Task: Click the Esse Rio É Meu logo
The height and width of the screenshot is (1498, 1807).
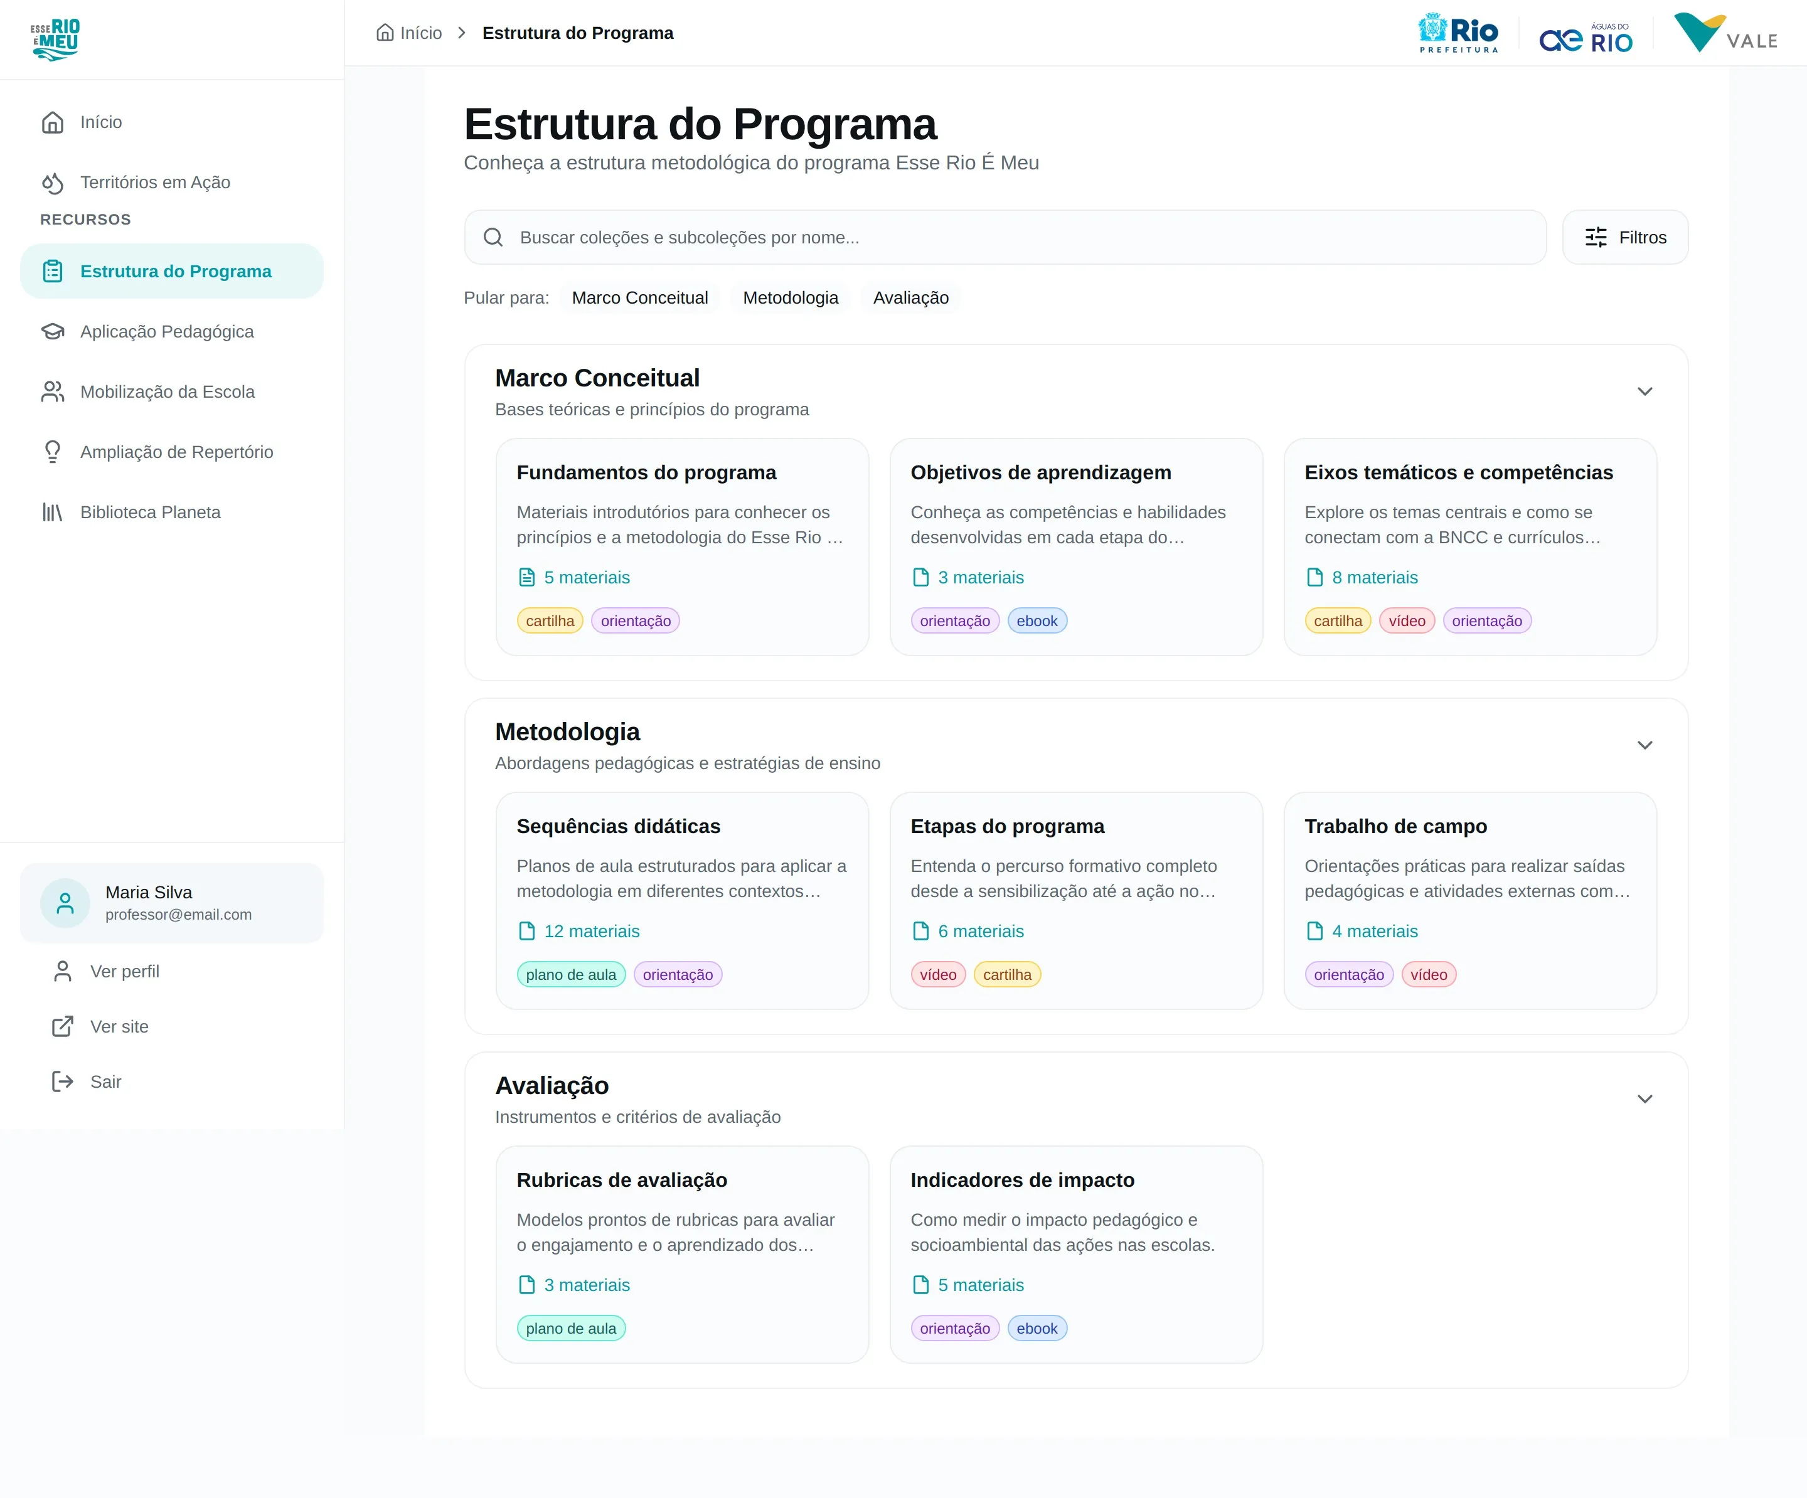Action: [55, 40]
